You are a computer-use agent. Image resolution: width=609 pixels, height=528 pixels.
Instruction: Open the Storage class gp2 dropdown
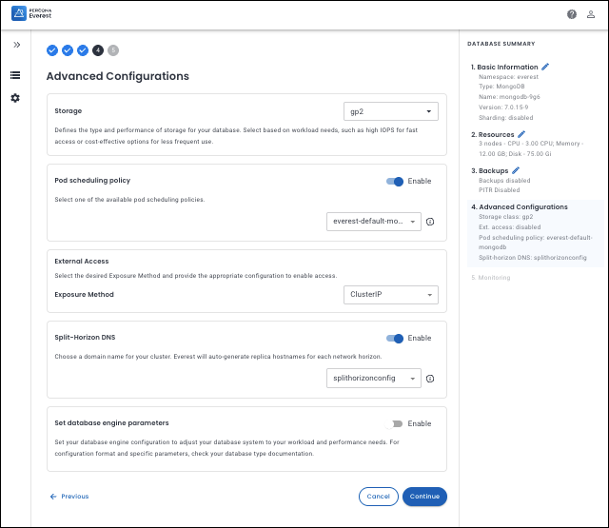coord(390,111)
